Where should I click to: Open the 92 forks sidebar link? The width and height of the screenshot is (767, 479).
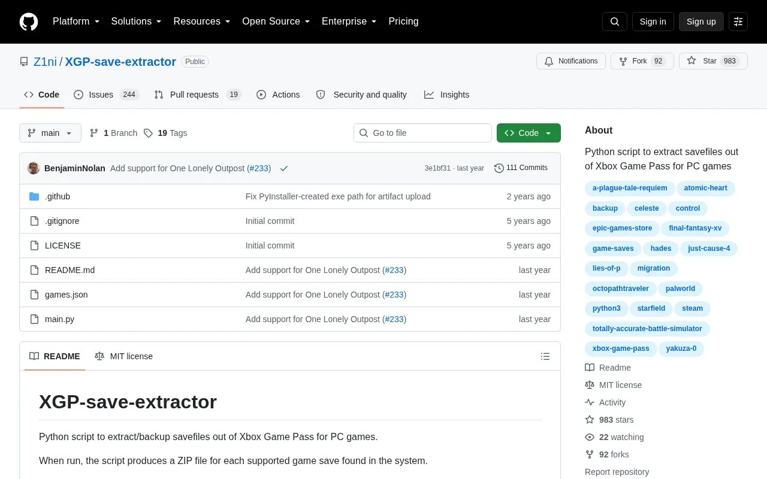(607, 454)
